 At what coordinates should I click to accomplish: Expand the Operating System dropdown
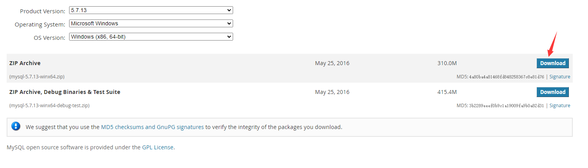tap(151, 23)
